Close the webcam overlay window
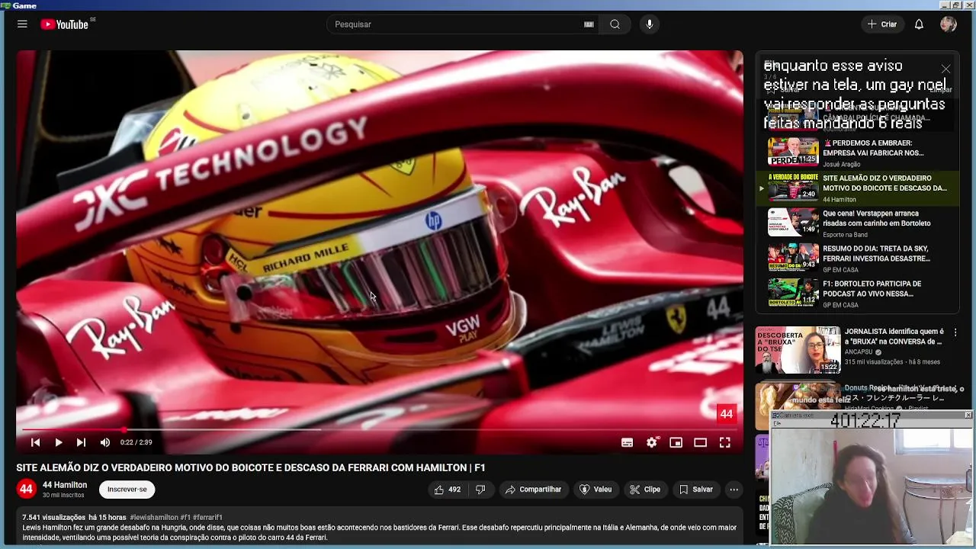Viewport: 976px width, 549px height. [968, 415]
